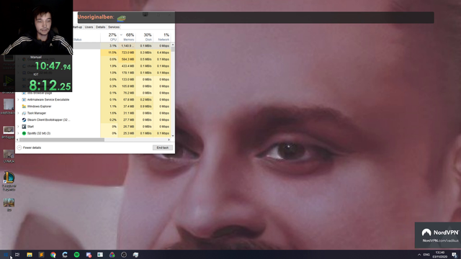461x259 pixels.
Task: Open the Services tab
Action: point(114,27)
